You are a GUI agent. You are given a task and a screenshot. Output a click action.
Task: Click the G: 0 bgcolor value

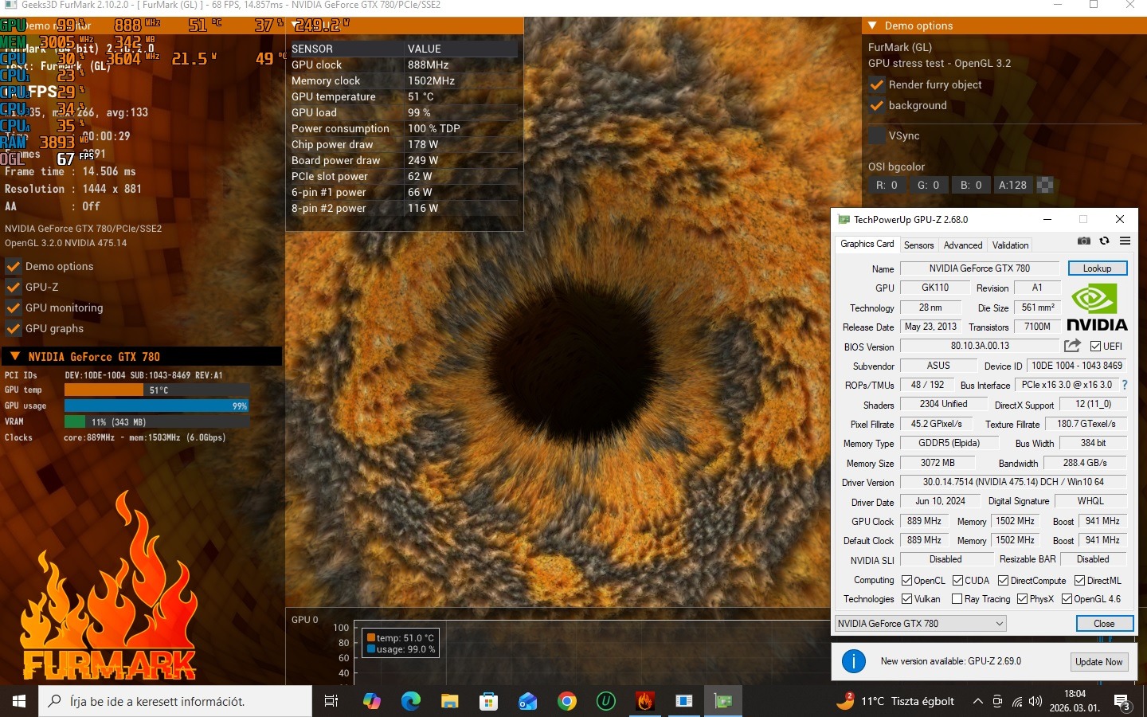[928, 185]
